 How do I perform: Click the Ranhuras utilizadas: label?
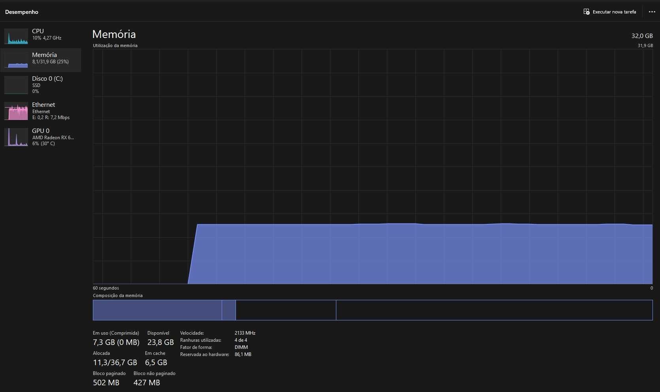tap(201, 340)
